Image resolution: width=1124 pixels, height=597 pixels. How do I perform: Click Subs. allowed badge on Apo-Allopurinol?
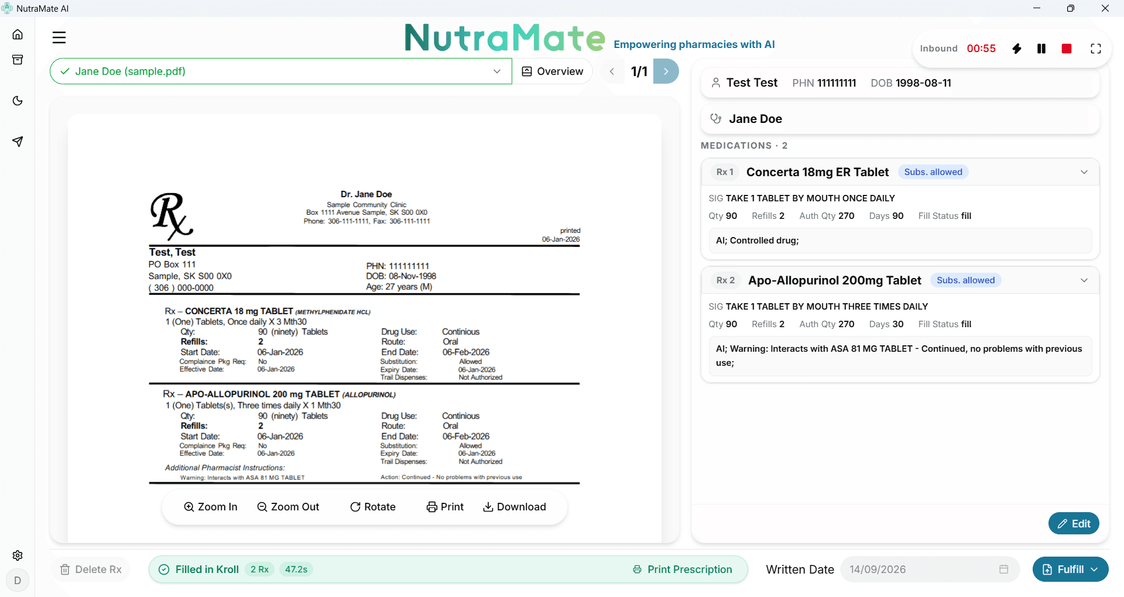click(966, 280)
